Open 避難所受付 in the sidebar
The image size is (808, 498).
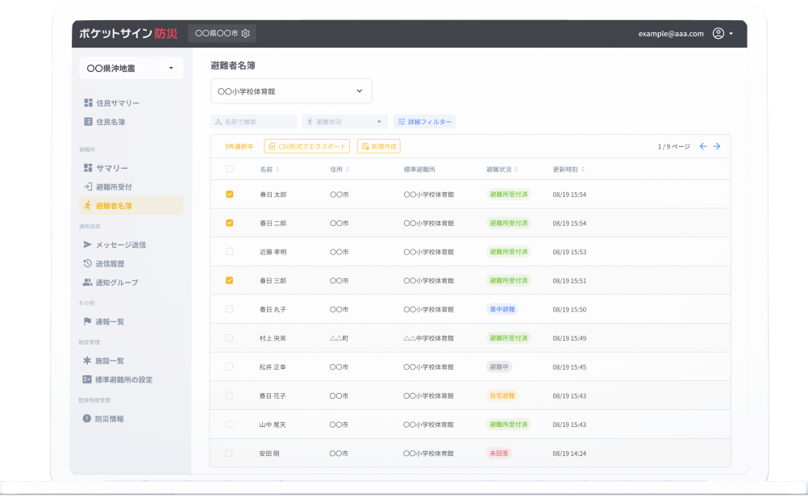point(113,186)
